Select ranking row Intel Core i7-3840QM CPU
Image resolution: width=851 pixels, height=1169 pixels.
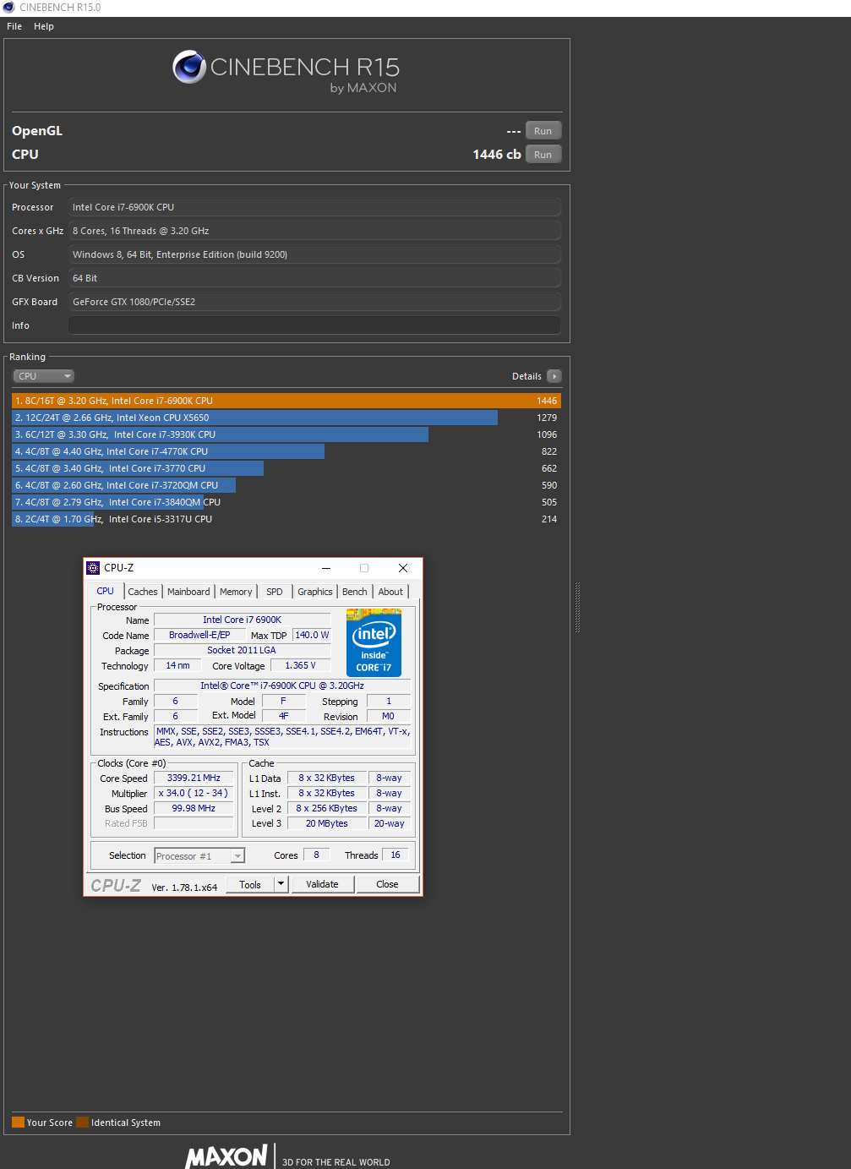286,502
